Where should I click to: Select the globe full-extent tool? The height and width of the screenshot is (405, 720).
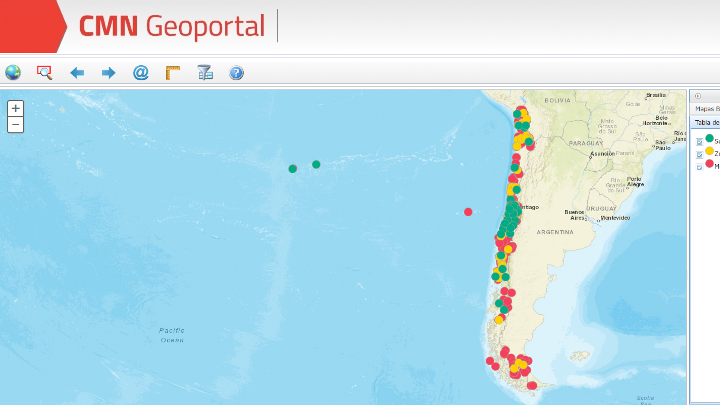(12, 72)
